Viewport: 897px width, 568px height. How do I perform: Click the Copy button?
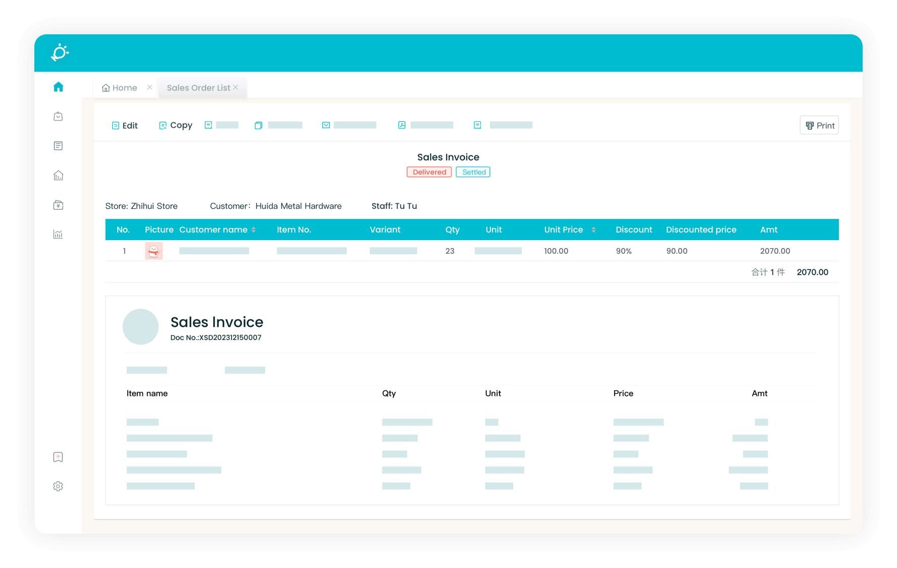pos(176,126)
